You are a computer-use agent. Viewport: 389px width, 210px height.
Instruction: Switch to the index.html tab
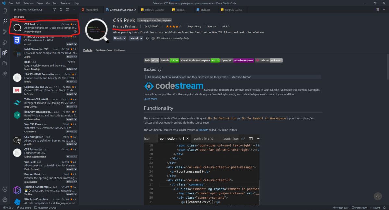92,10
